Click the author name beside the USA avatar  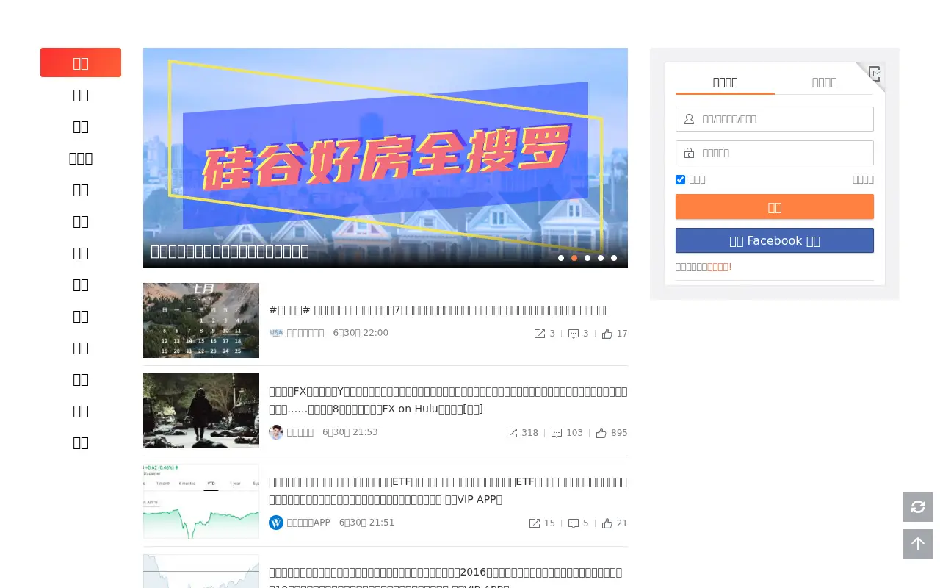click(x=305, y=333)
